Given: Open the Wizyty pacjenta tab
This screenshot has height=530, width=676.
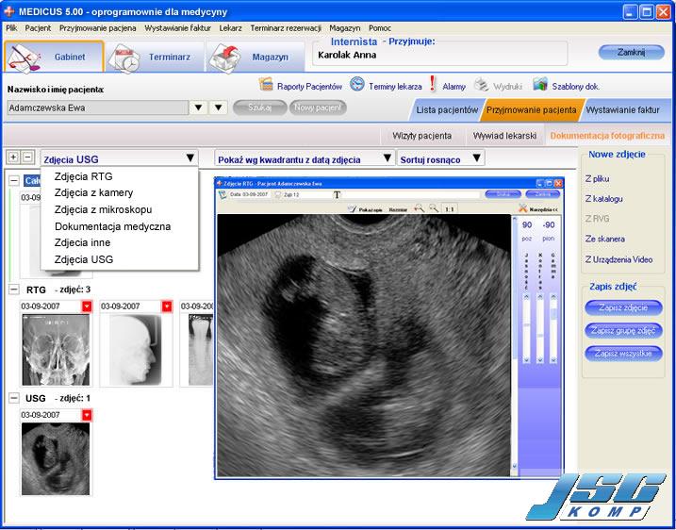Looking at the screenshot, I should pos(421,136).
